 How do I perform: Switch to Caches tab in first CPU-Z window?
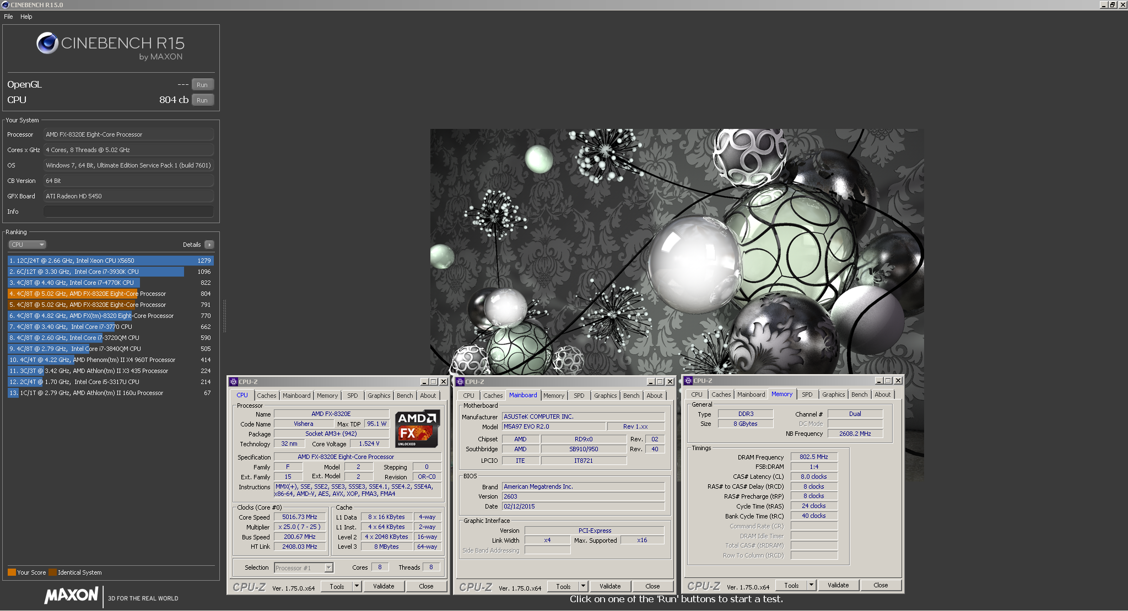pyautogui.click(x=267, y=396)
